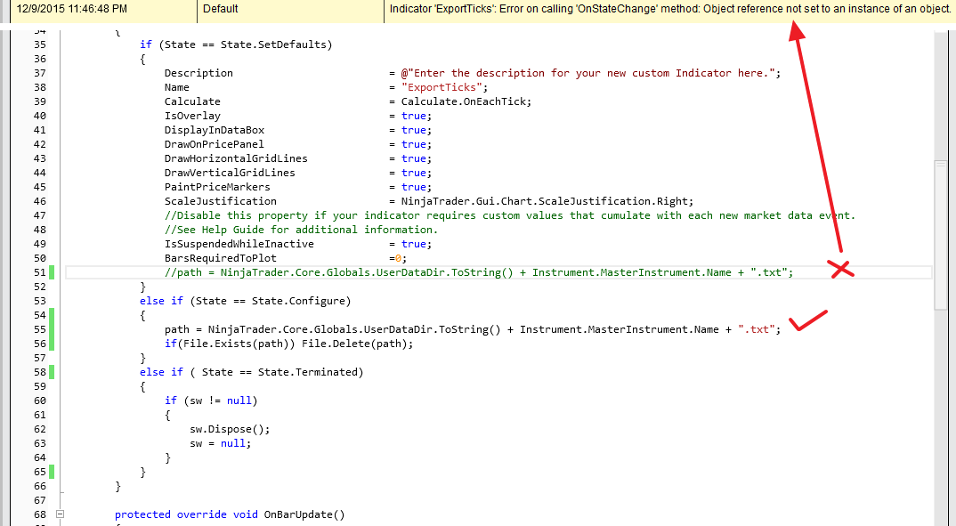Click the '//Disable this property' comment line

510,215
